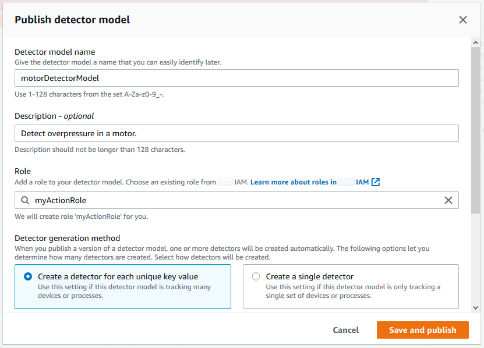Select Create a detector for each unique key value
Image resolution: width=484 pixels, height=348 pixels.
(28, 277)
